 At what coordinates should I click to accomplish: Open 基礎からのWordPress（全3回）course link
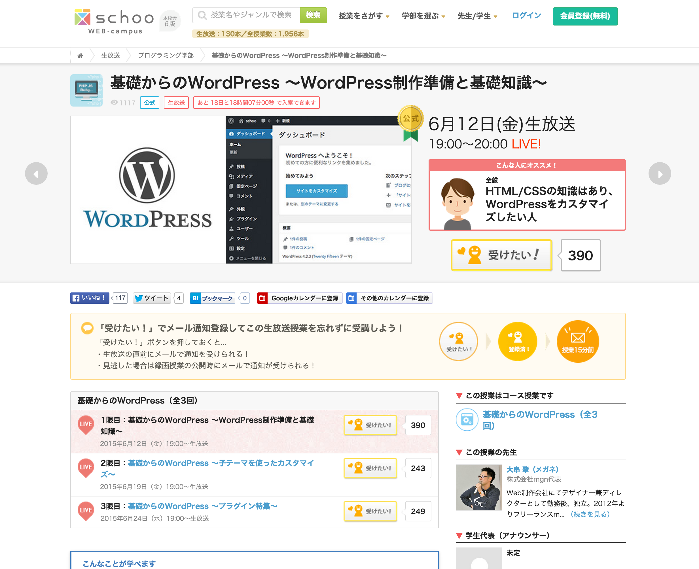point(540,420)
